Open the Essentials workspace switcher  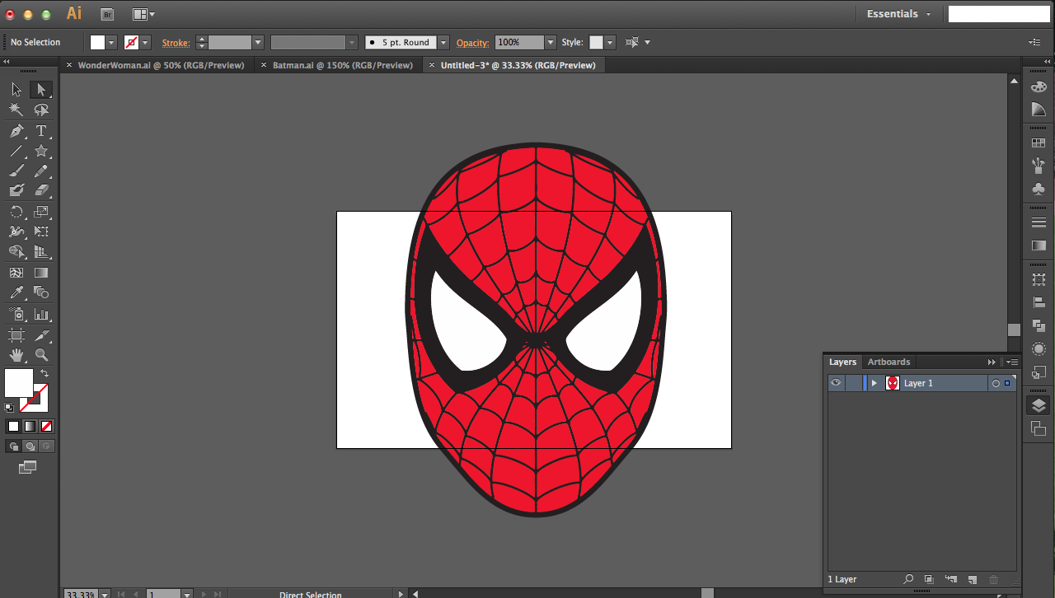898,14
